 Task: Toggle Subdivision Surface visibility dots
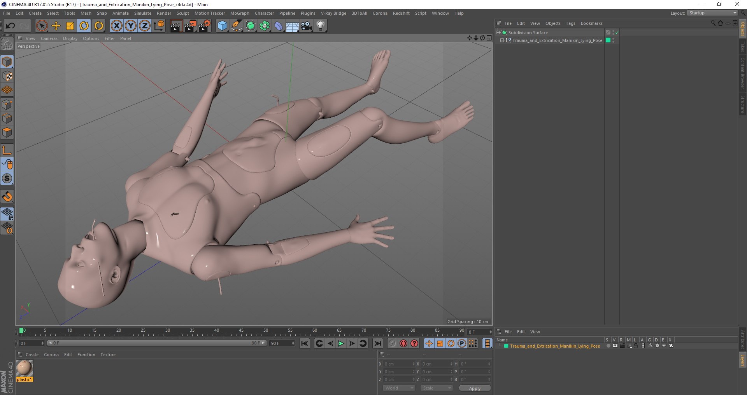pyautogui.click(x=613, y=33)
